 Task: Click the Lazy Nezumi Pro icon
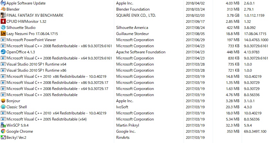pos(3,34)
